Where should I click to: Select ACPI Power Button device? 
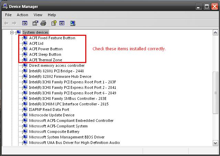[46, 49]
